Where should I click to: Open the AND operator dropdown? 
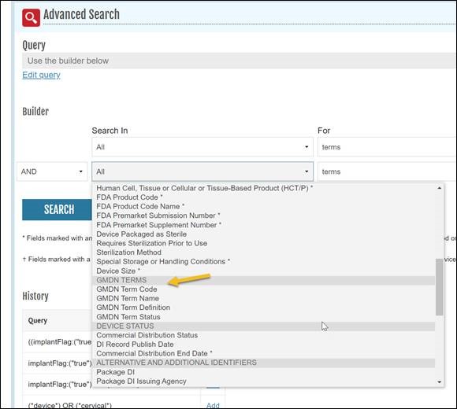point(52,171)
